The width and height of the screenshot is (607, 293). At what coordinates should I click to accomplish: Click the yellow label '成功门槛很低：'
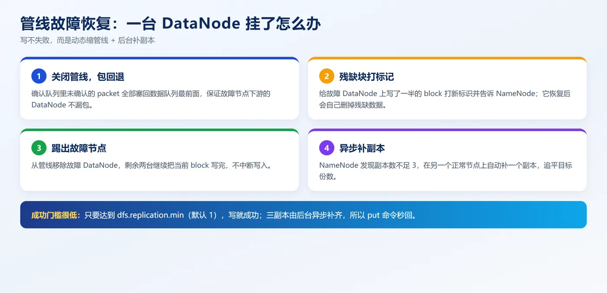(x=56, y=215)
